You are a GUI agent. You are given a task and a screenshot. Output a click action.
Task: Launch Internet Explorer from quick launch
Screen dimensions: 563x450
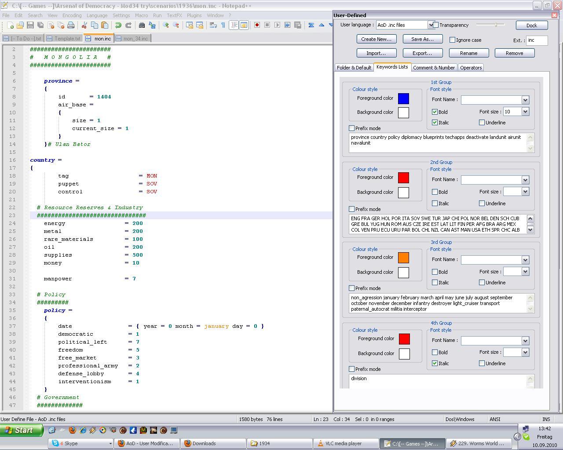click(x=83, y=430)
